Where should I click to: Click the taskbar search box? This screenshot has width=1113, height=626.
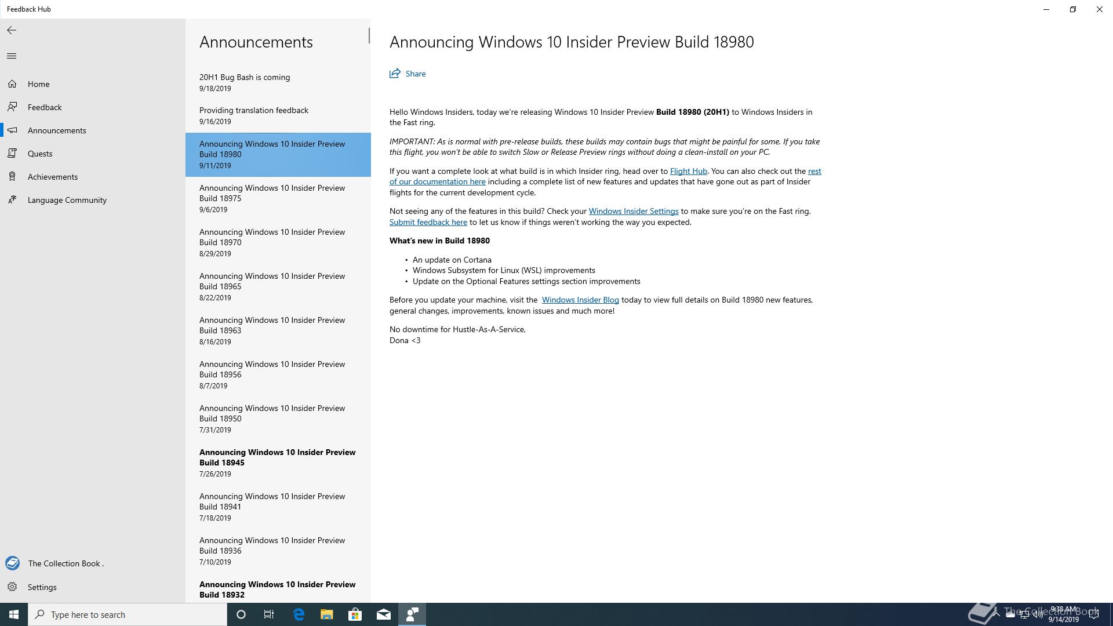tap(128, 614)
